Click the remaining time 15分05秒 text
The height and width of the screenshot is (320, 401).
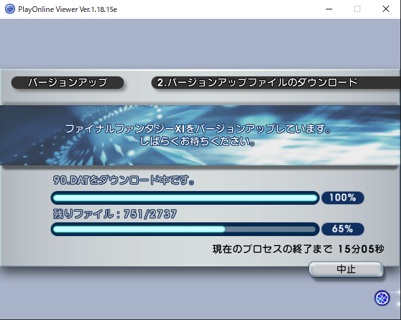361,249
